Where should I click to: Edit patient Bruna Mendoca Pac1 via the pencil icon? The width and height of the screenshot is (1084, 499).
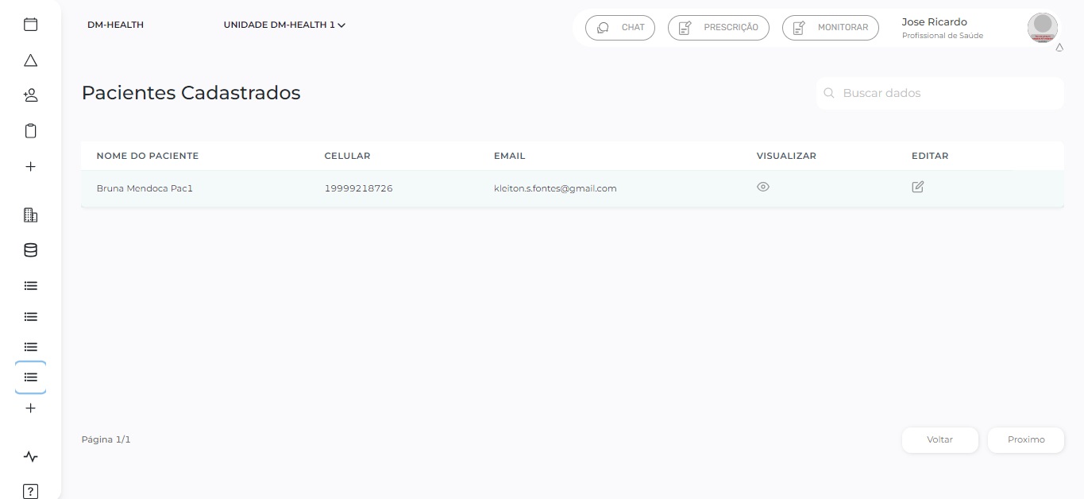(x=918, y=188)
